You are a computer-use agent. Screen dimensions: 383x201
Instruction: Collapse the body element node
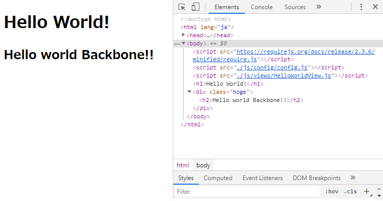pos(183,43)
